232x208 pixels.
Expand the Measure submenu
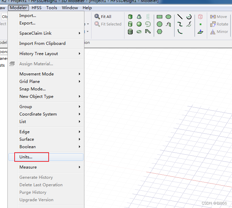pyautogui.click(x=46, y=167)
